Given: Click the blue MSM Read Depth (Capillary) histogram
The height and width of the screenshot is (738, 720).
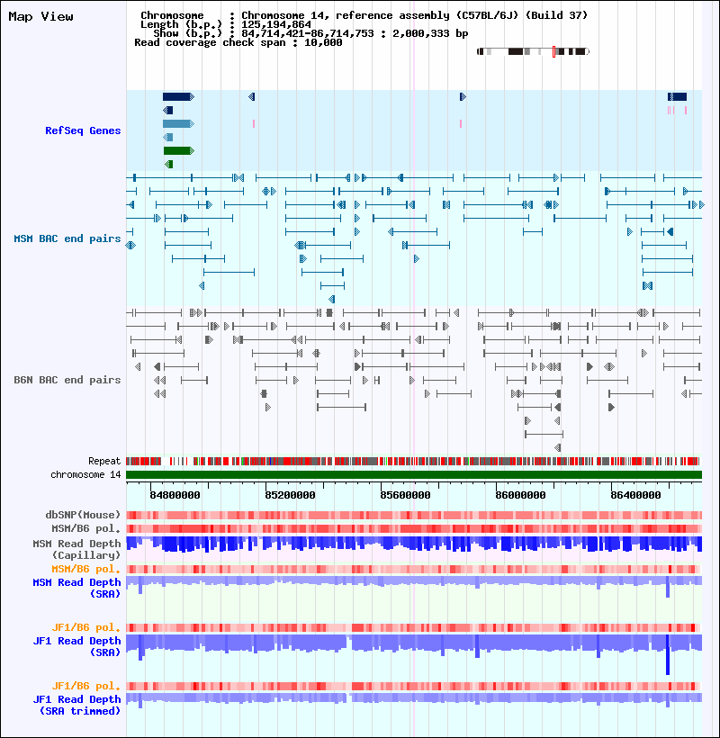Looking at the screenshot, I should tap(414, 544).
